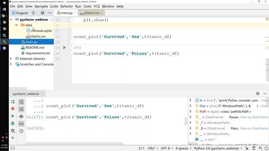Open the VCS menu
Image resolution: width=269 pixels, height=151 pixels.
tap(97, 6)
